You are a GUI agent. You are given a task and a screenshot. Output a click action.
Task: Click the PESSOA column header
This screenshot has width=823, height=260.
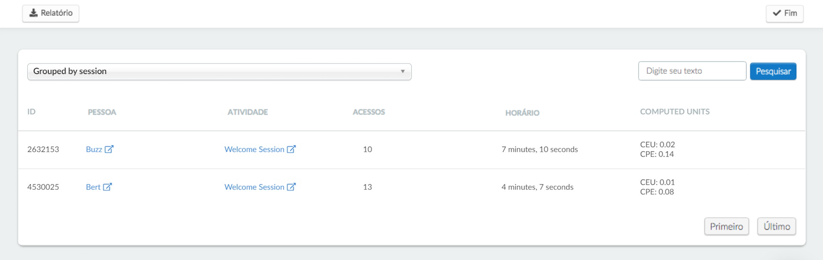(x=102, y=112)
